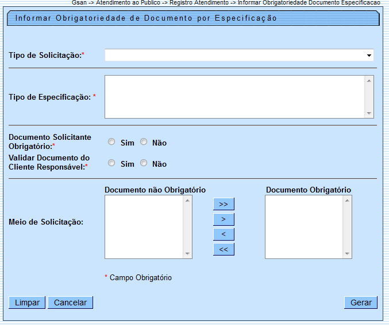Viewport: 389px width, 326px height.
Task: Click the move one left (<) button
Action: [224, 234]
